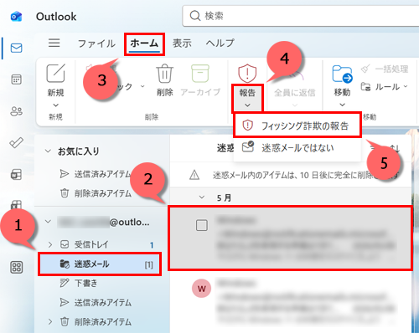The image size is (419, 333).
Task: Expand the 移動 dropdown arrow
Action: pos(342,105)
